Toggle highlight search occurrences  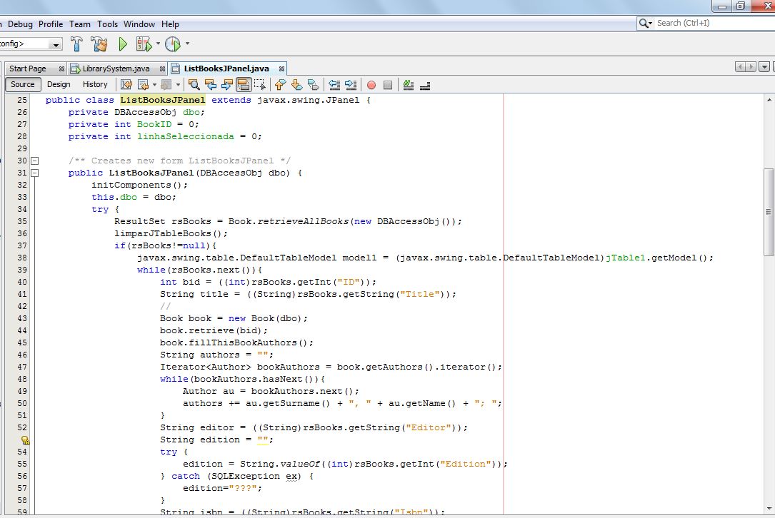[x=243, y=84]
